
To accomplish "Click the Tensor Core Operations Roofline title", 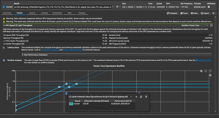I will coord(109,66).
